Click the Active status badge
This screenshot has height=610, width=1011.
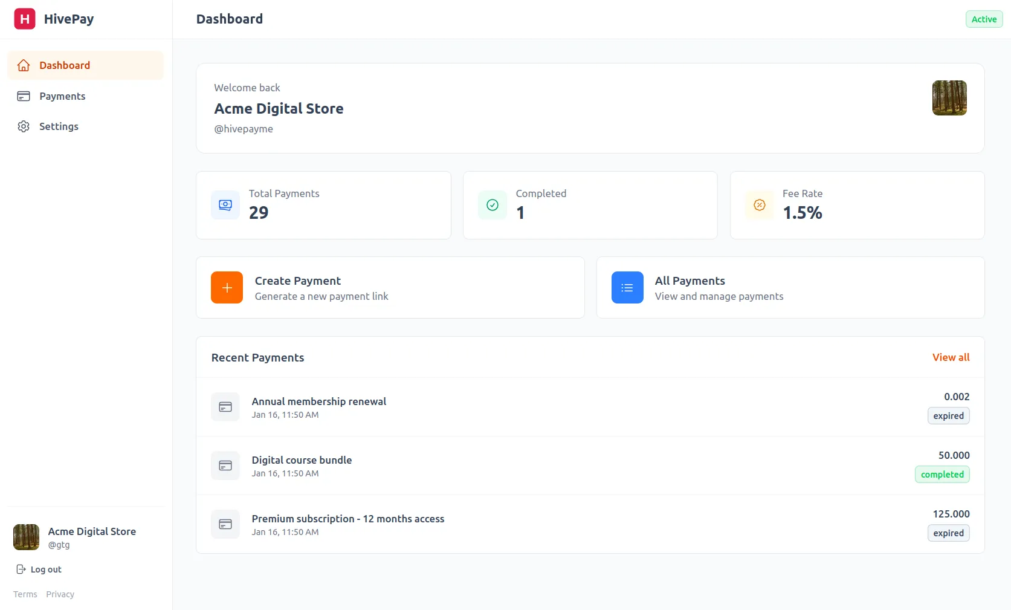984,19
